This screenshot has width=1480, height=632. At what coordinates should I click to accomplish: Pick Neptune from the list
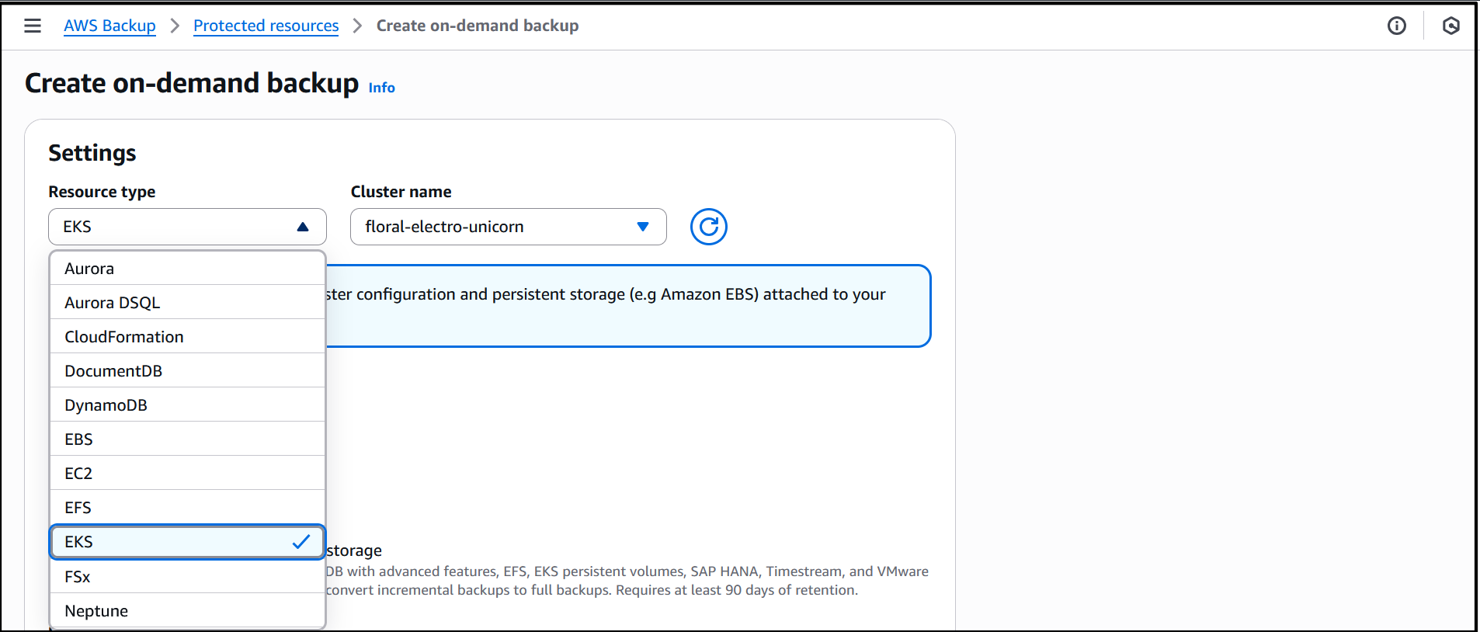187,611
